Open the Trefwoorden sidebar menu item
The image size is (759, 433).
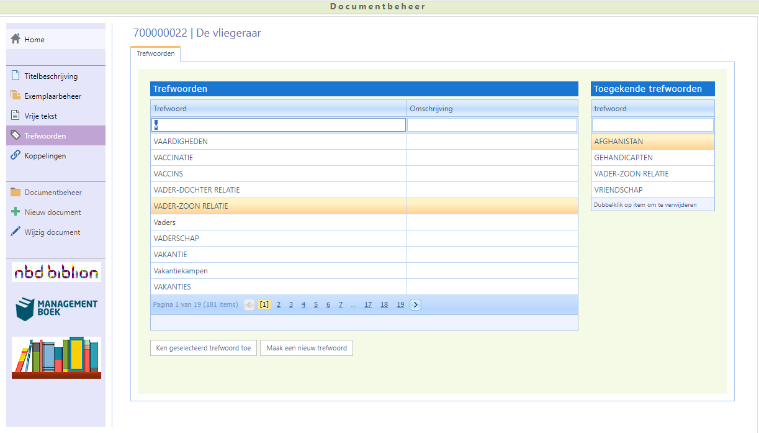(45, 136)
